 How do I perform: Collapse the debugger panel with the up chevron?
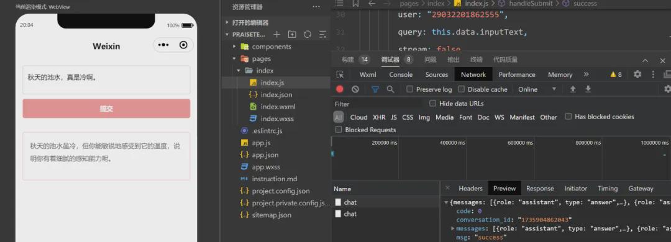645,60
